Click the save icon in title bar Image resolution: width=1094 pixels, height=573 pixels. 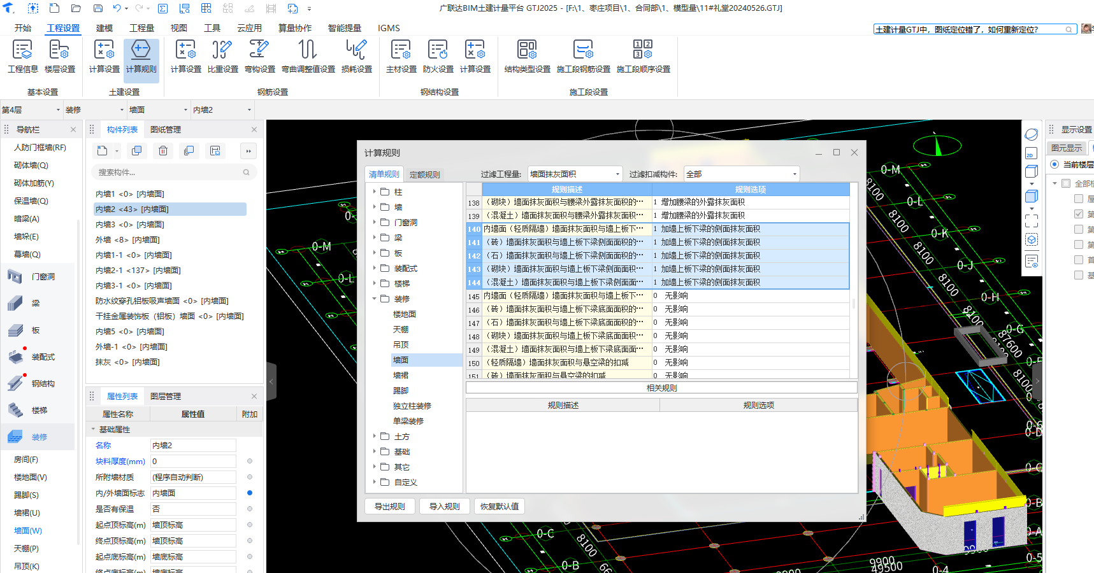pos(97,8)
